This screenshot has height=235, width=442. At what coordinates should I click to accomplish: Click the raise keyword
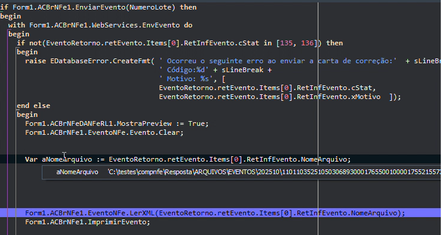(x=35, y=61)
